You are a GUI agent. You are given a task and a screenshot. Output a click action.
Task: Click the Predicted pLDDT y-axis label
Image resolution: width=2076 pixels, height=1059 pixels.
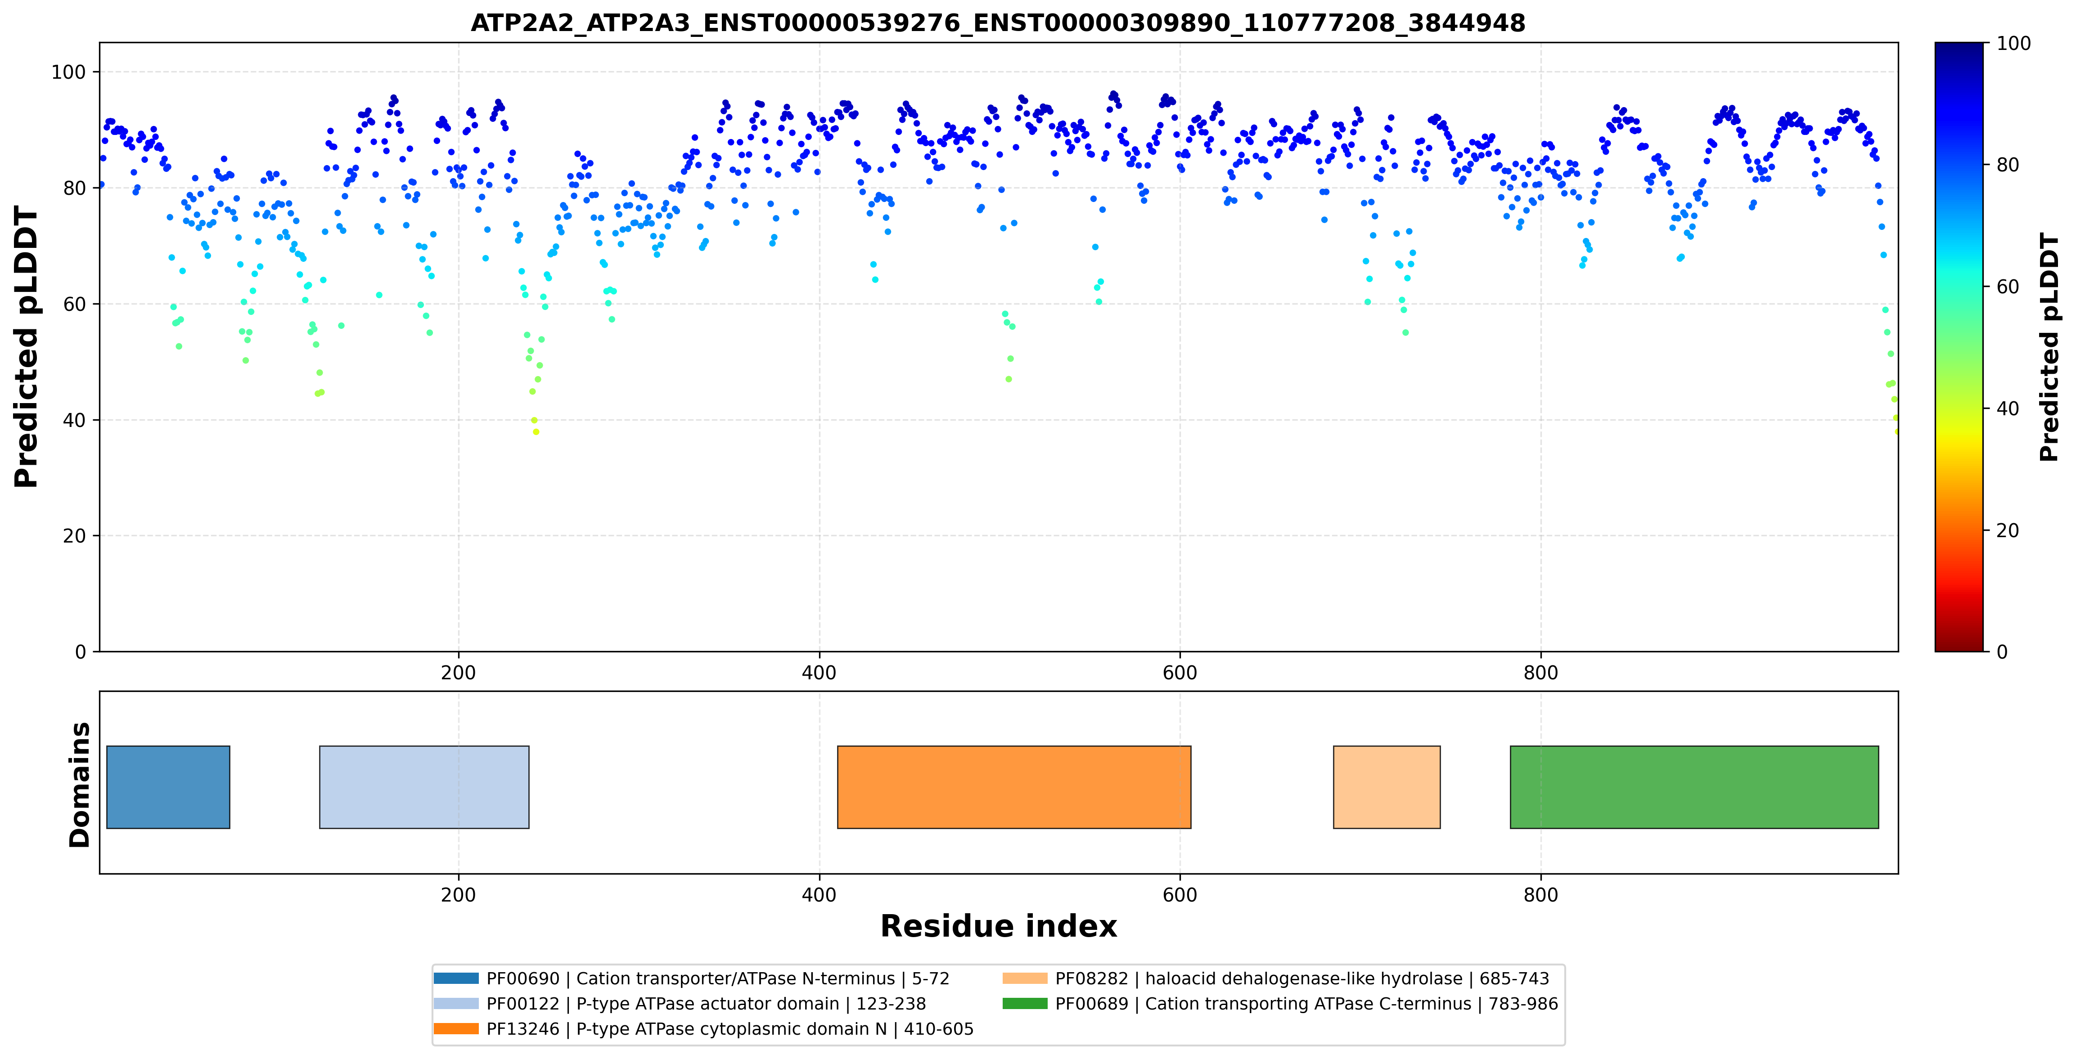pyautogui.click(x=26, y=347)
